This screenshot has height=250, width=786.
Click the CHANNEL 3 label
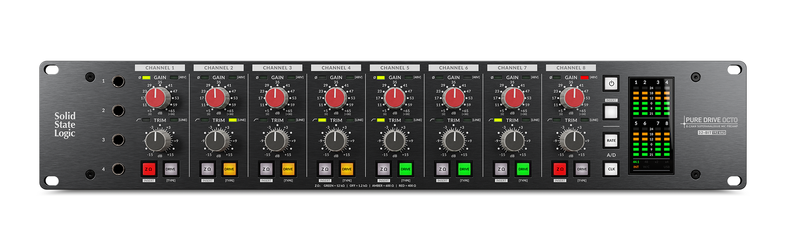[x=277, y=68]
